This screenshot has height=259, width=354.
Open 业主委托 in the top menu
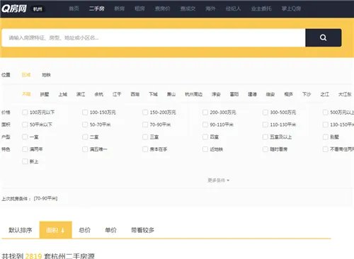tap(261, 8)
